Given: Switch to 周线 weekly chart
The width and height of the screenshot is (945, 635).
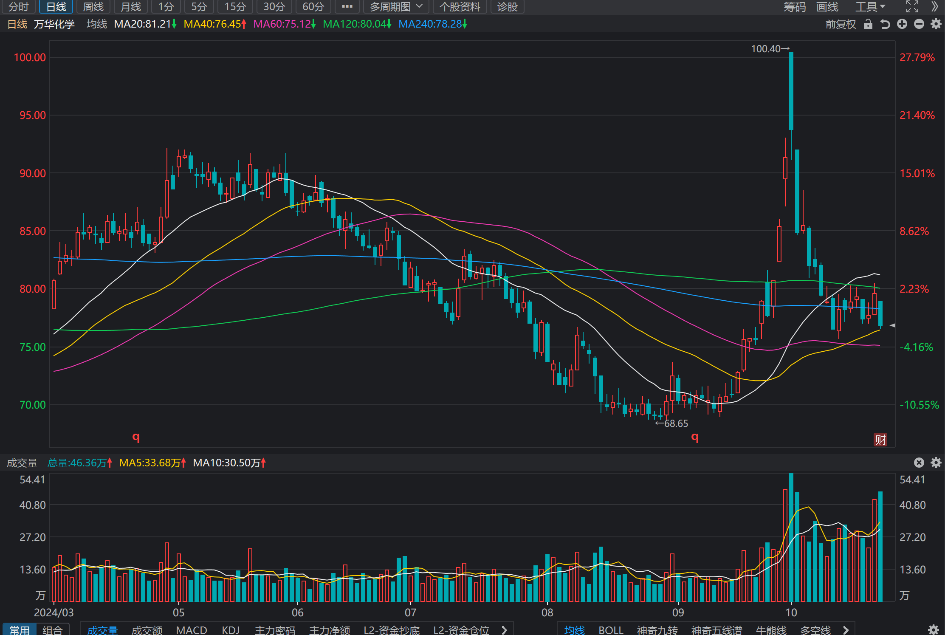Looking at the screenshot, I should pyautogui.click(x=93, y=6).
